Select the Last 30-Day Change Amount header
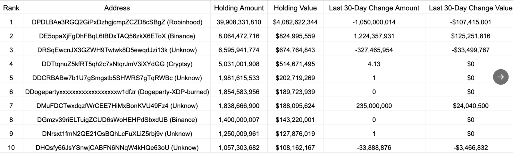 (x=374, y=8)
